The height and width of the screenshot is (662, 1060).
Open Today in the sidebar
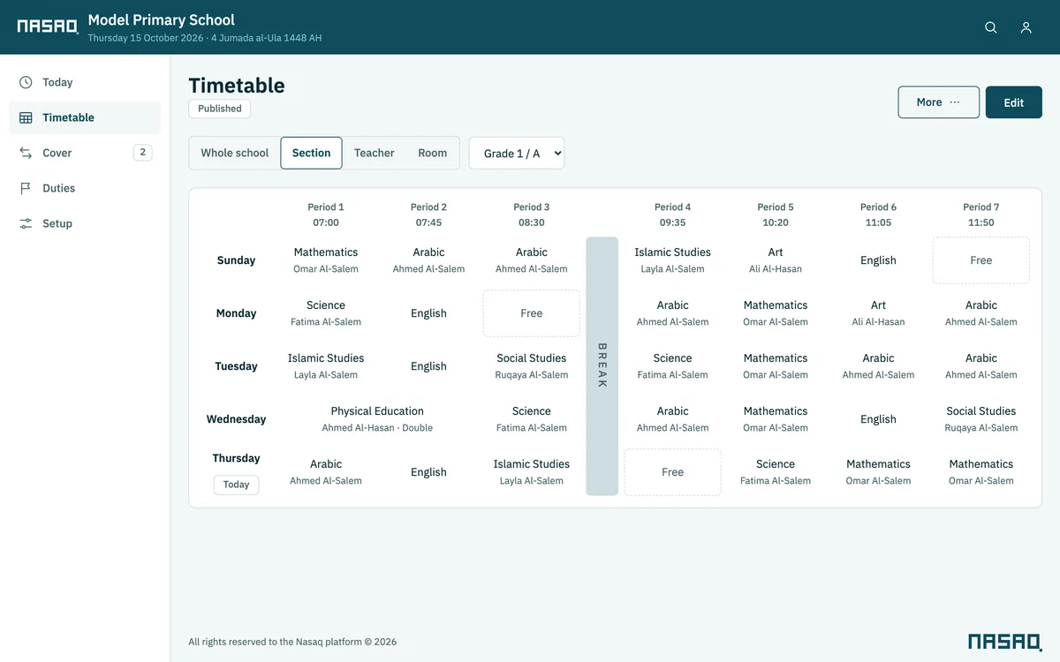point(85,82)
